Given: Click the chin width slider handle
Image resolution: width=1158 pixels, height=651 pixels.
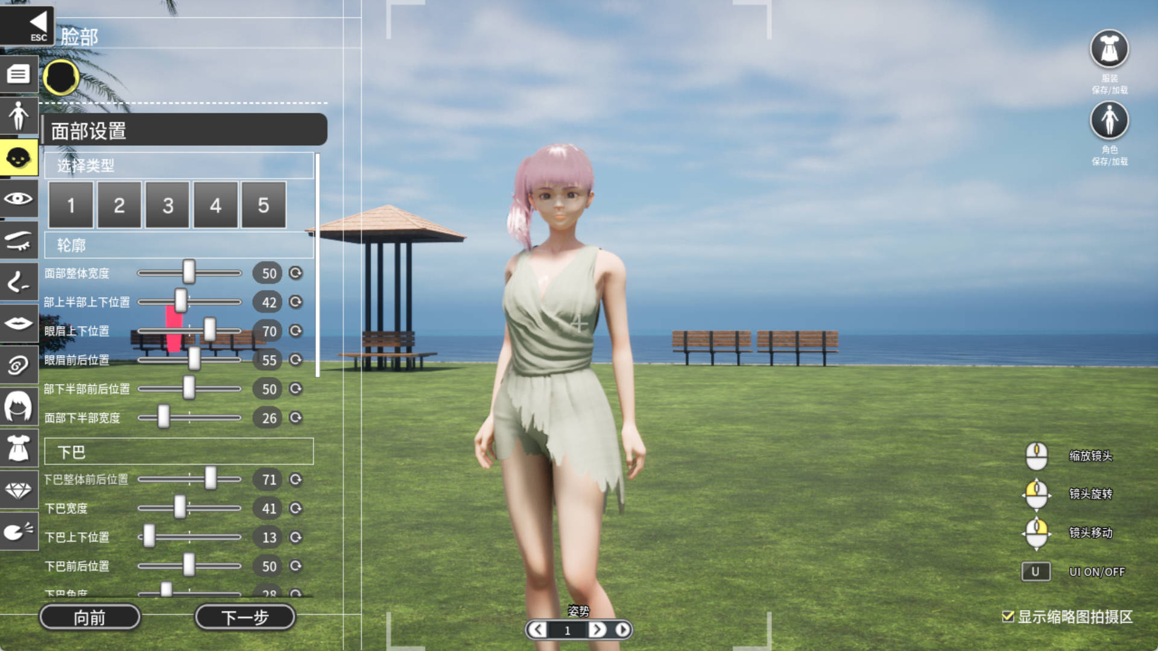Looking at the screenshot, I should [x=180, y=508].
